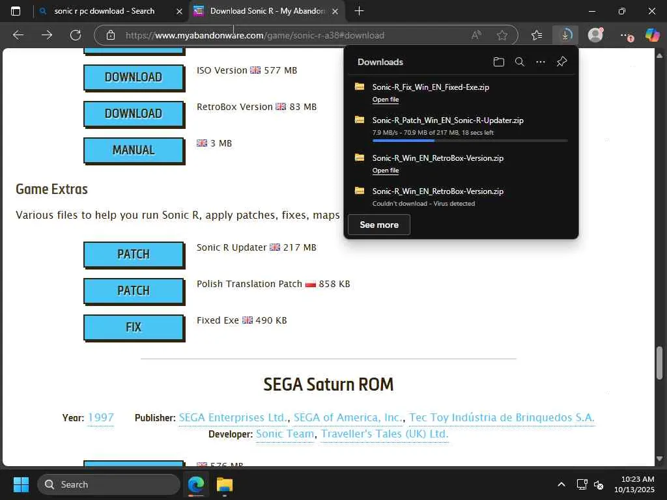Select the virus detected download message
The height and width of the screenshot is (500, 667).
pos(423,203)
